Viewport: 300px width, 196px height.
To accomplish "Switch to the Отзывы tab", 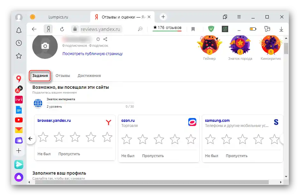I will pyautogui.click(x=63, y=76).
